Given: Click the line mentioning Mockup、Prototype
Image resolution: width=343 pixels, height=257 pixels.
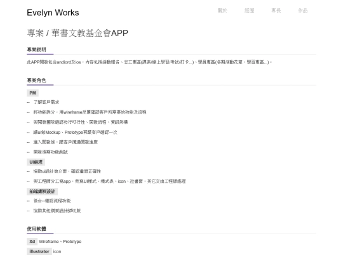Looking at the screenshot, I should click(75, 132).
